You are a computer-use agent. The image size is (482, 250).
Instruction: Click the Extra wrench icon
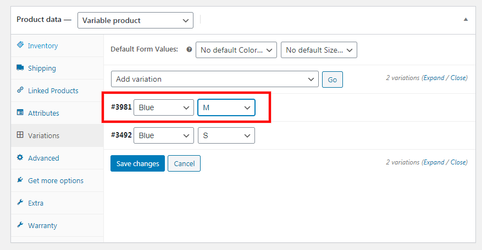click(x=20, y=202)
